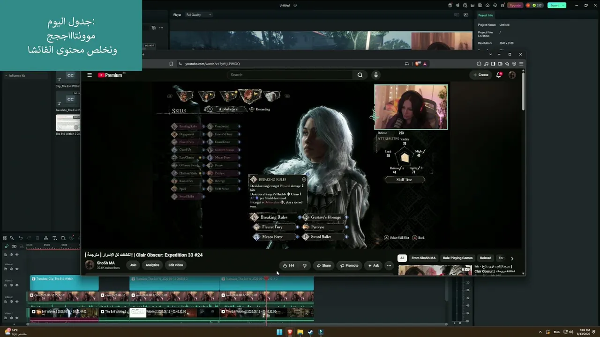Image resolution: width=600 pixels, height=337 pixels.
Task: Bookmark the page in the browser address bar
Action: [171, 64]
